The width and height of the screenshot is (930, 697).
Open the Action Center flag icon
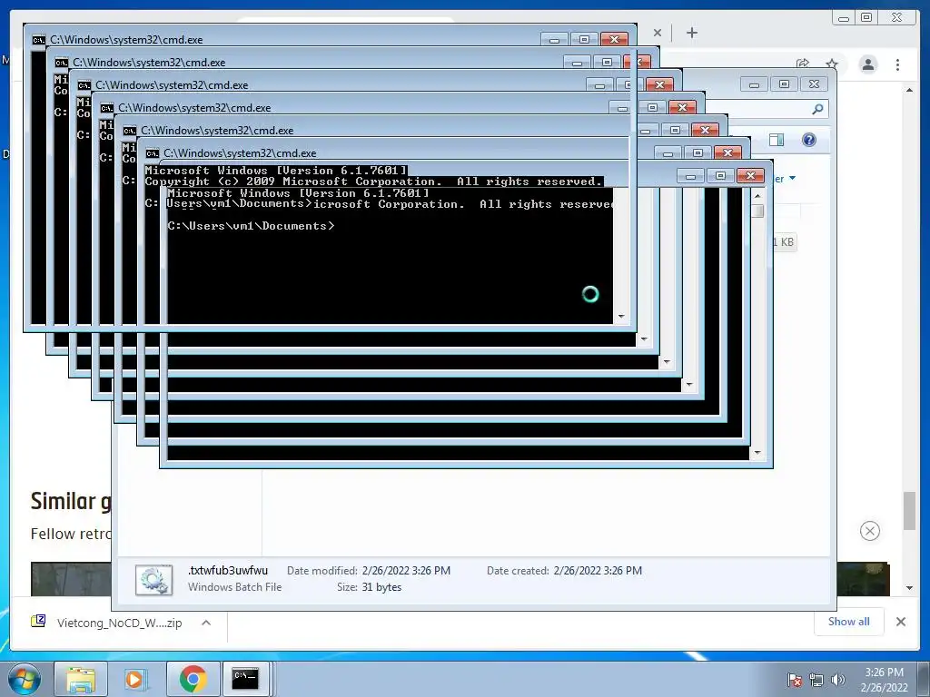[x=794, y=680]
